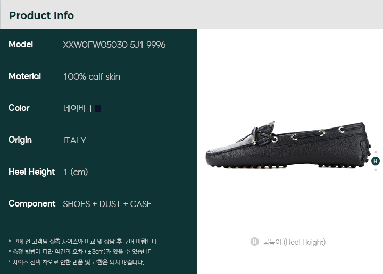Click the Color label
Screen dimensions: 383x274
[x=19, y=108]
